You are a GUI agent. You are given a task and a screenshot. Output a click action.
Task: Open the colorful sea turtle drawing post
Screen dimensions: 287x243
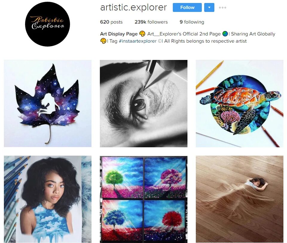[x=239, y=103]
